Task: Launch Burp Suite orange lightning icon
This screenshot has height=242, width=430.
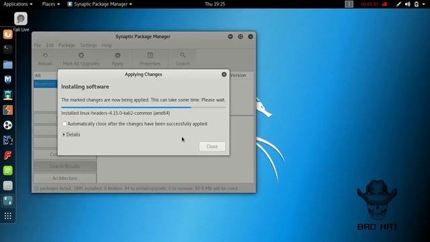Action: pyautogui.click(x=7, y=110)
